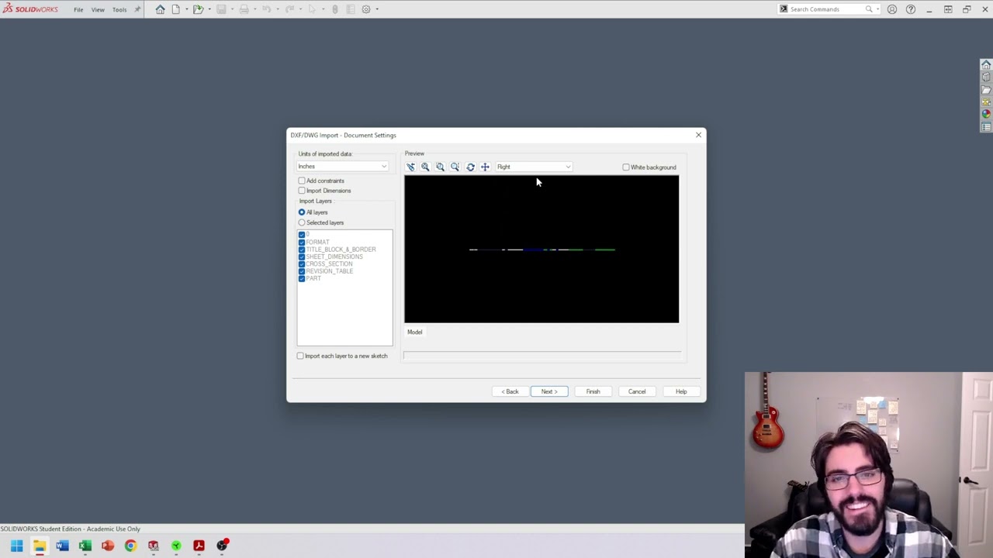Uncheck the FORMAT layer checkbox
The width and height of the screenshot is (993, 558).
coord(302,242)
